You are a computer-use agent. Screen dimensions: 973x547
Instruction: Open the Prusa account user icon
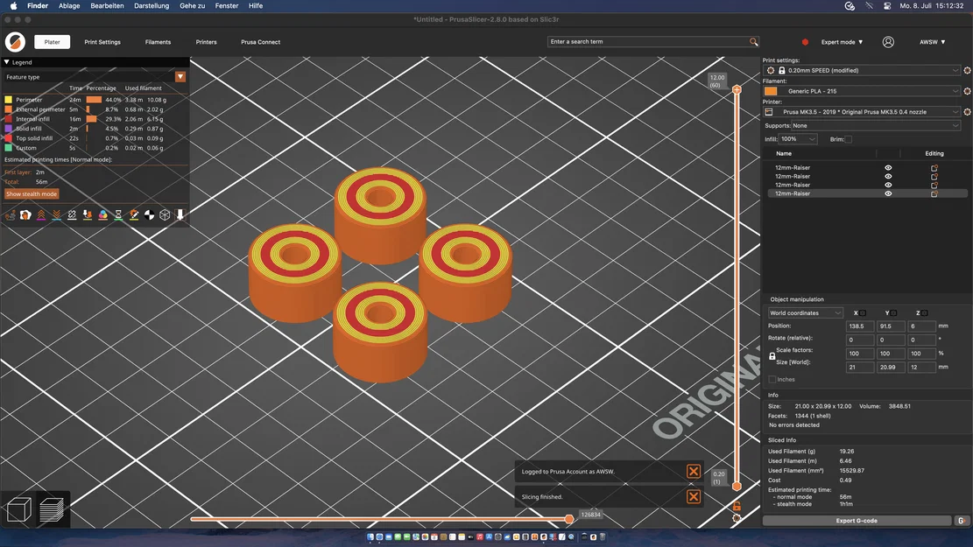click(x=888, y=41)
